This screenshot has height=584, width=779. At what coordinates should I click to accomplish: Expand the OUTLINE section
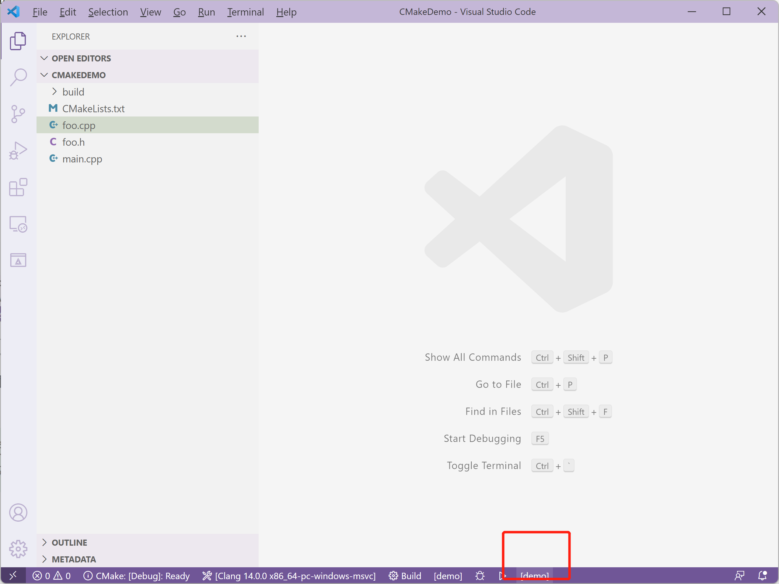148,542
